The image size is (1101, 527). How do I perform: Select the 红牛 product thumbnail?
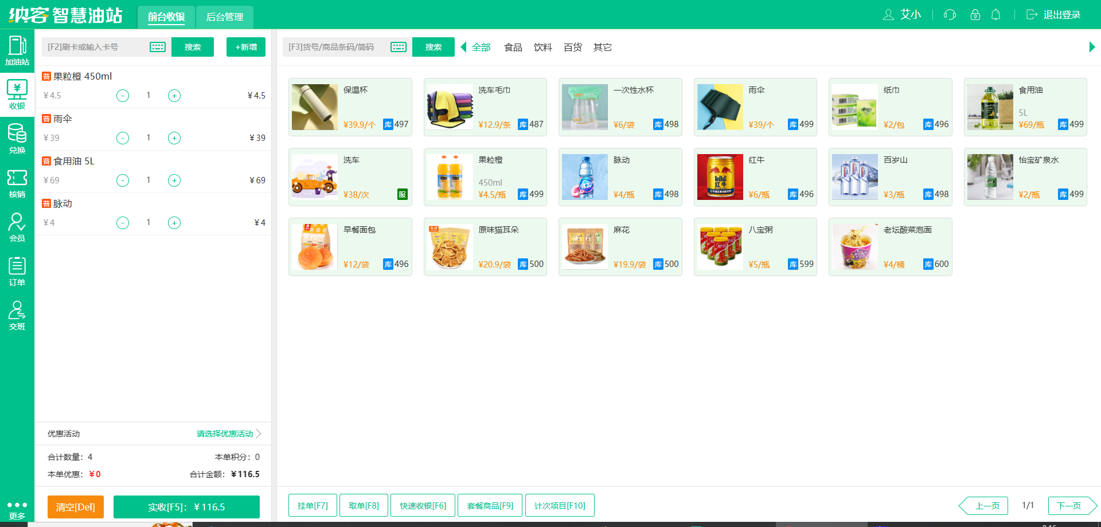720,177
